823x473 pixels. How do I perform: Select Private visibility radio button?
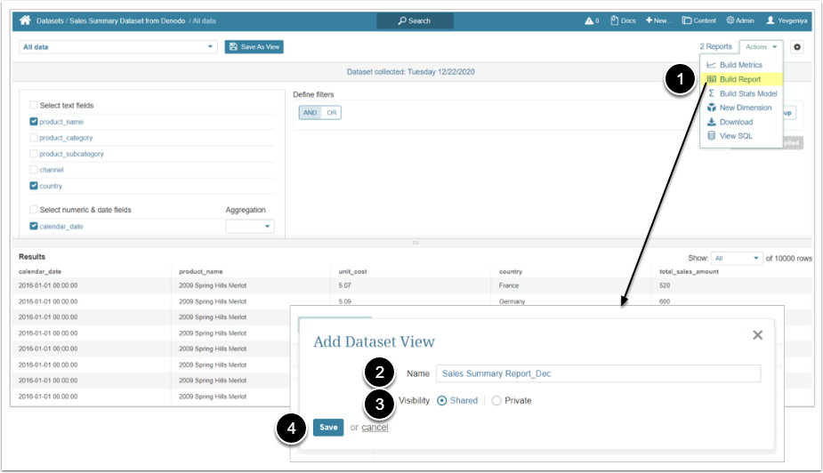click(x=496, y=401)
